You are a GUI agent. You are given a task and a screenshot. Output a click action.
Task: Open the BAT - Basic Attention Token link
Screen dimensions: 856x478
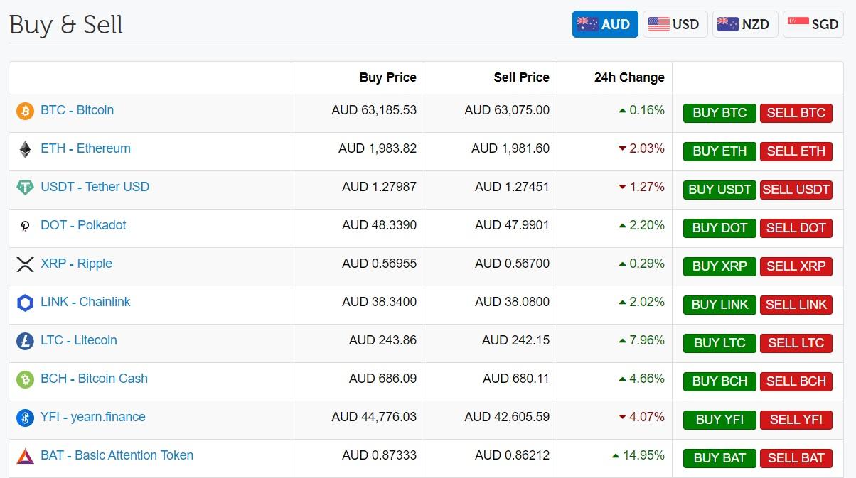click(x=117, y=455)
